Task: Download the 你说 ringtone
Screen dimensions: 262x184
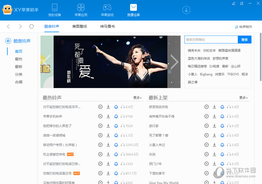Action: (214, 154)
